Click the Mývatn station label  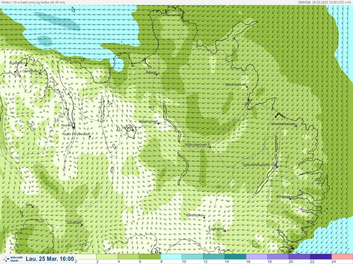tap(127, 128)
